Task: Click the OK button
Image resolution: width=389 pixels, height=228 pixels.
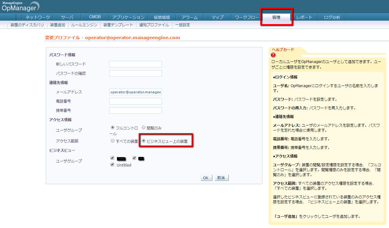Action: pos(206,178)
